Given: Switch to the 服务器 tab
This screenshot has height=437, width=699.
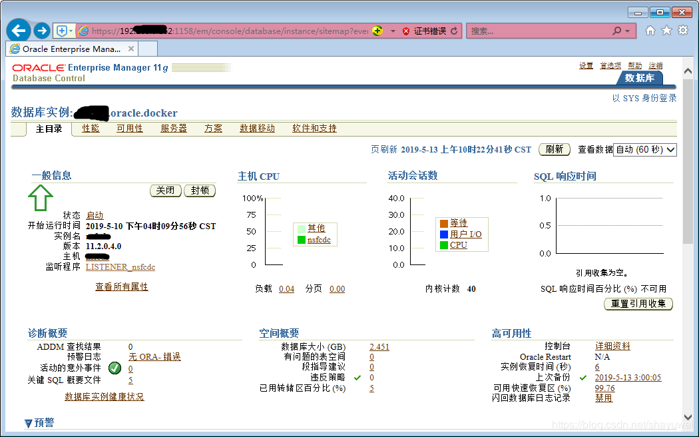Looking at the screenshot, I should point(173,129).
